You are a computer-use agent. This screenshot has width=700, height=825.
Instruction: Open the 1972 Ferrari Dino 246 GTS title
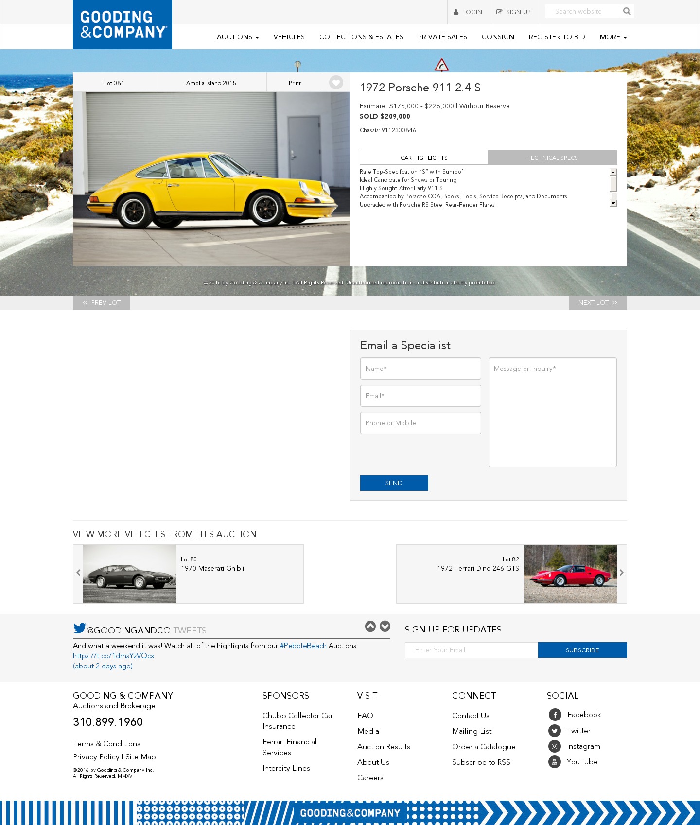click(x=478, y=568)
